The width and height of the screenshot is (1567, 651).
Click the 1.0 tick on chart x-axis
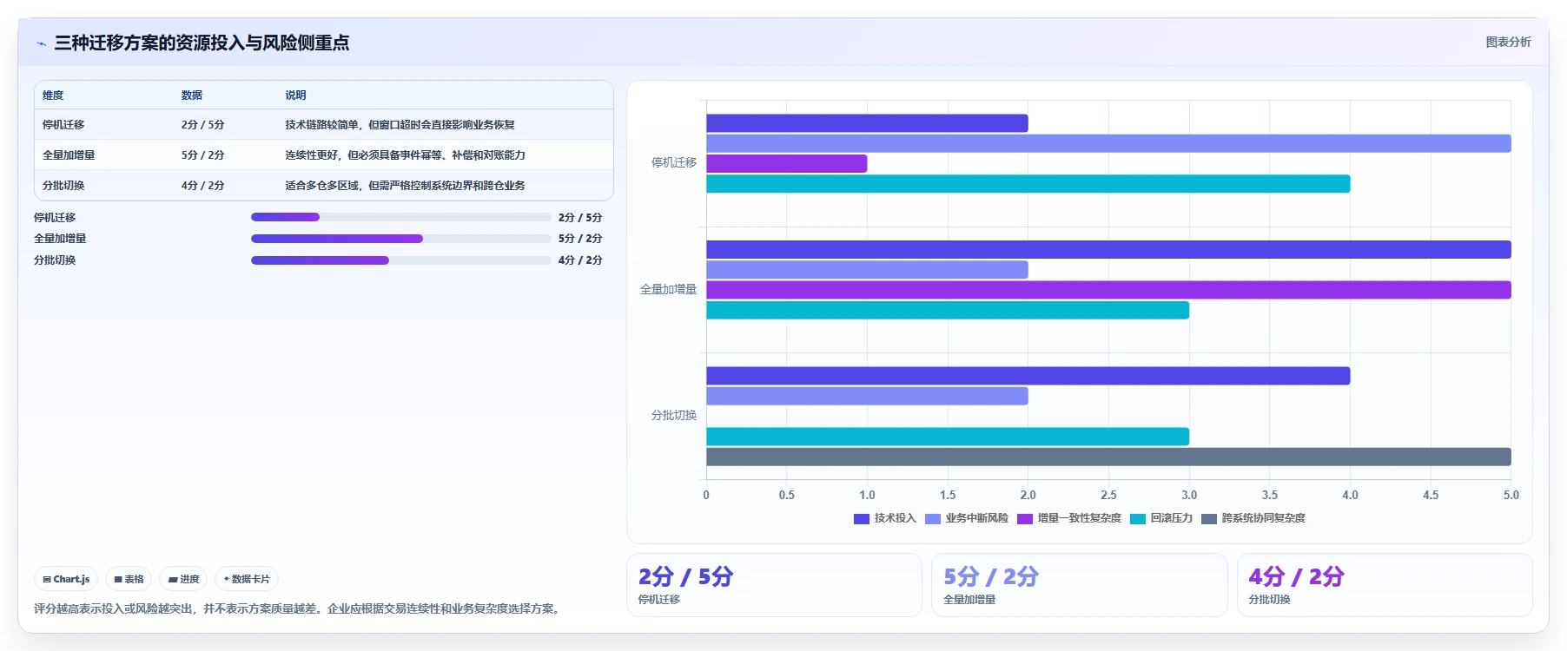[x=867, y=495]
